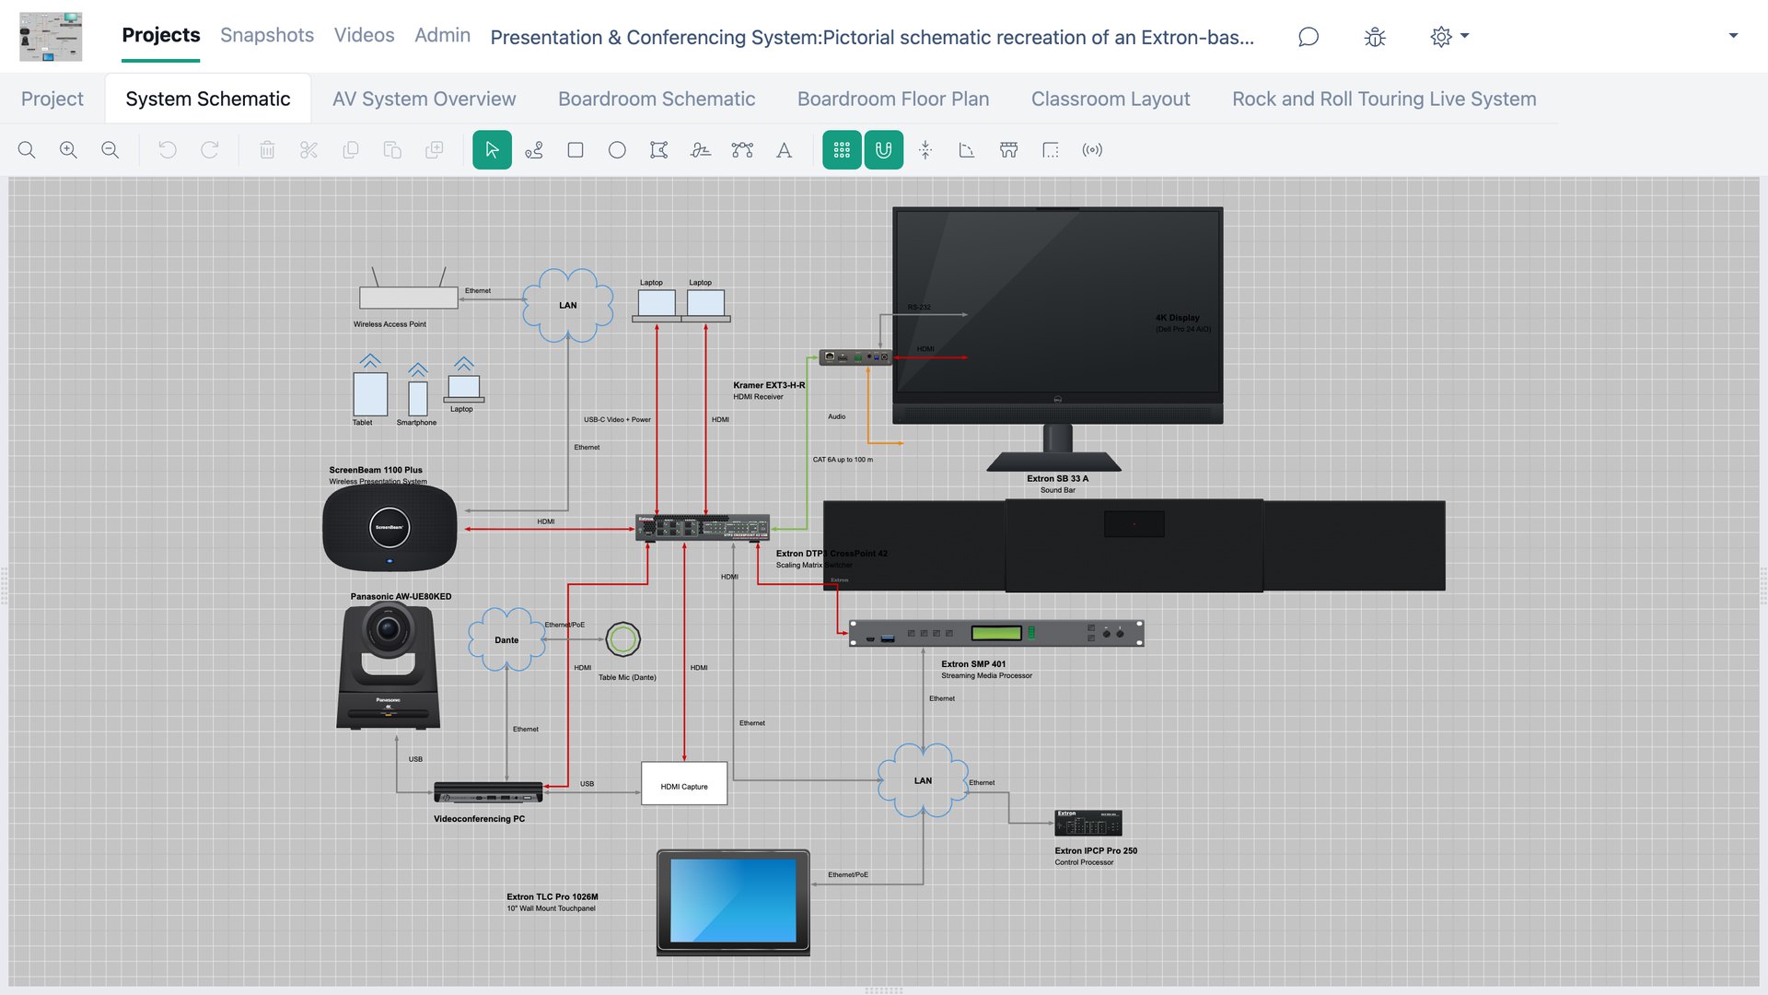Open Rock and Roll Touring Live System tab

pyautogui.click(x=1384, y=99)
